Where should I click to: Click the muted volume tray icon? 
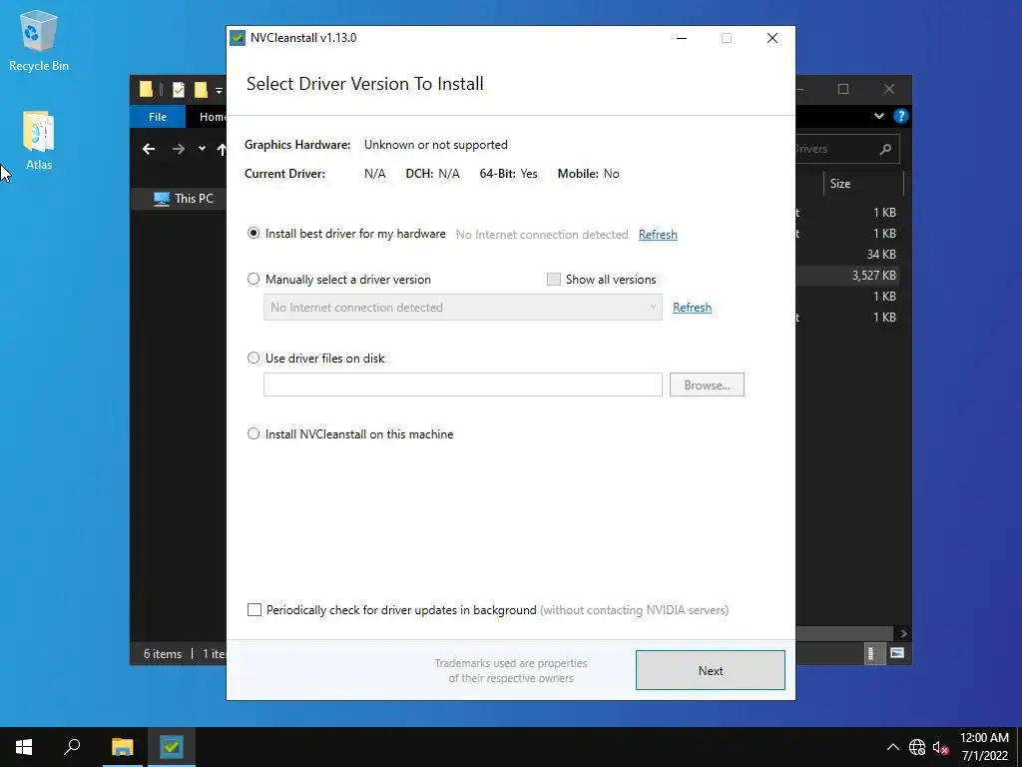pos(940,747)
